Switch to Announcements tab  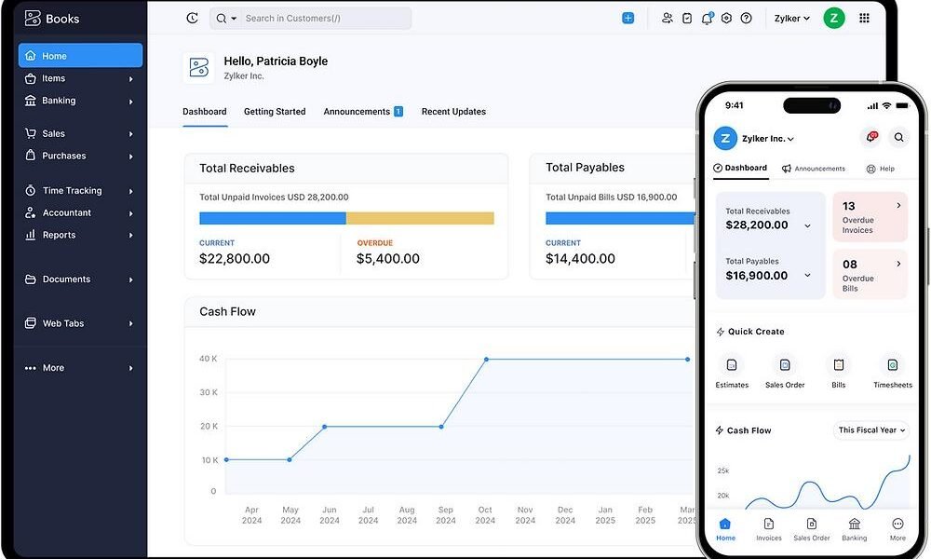(x=363, y=112)
